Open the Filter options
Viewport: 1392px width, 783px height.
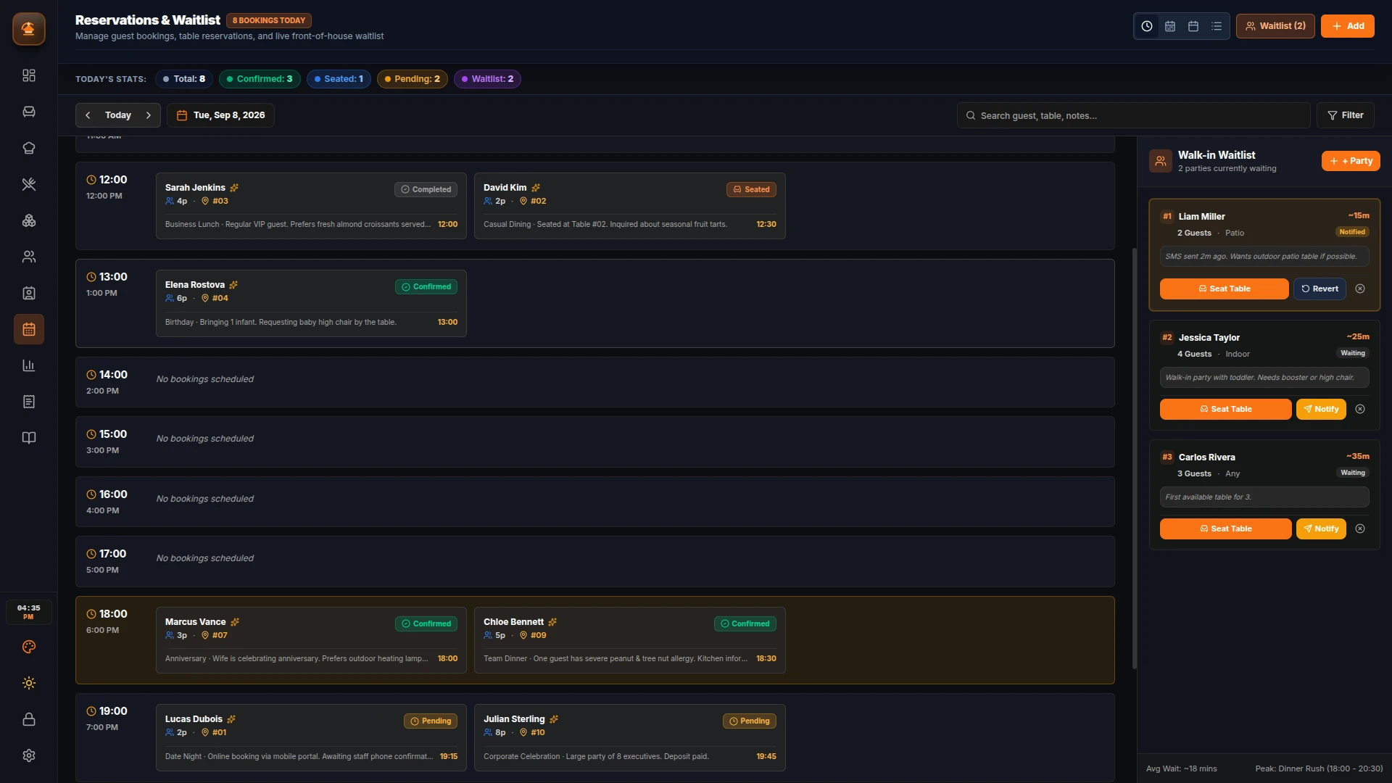tap(1346, 115)
